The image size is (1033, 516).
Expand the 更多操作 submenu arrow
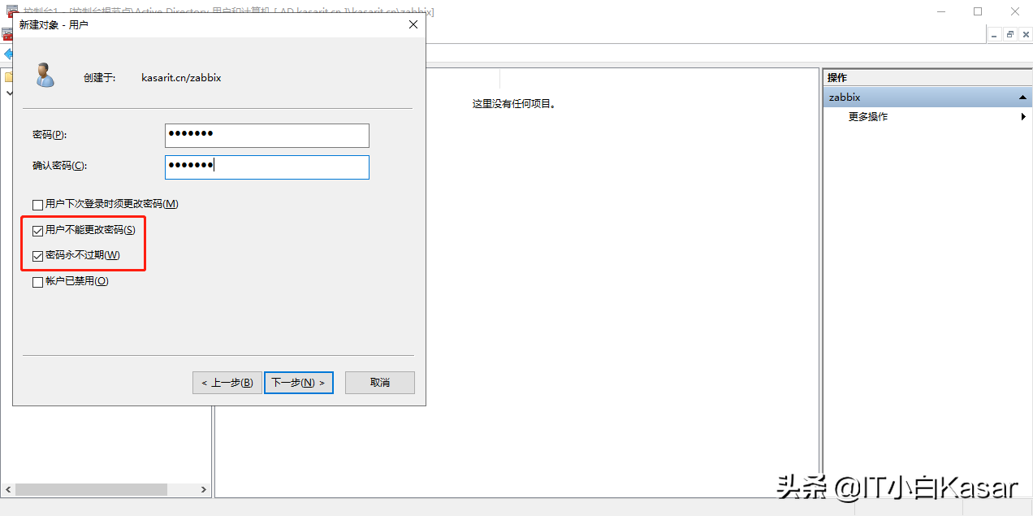(x=1023, y=117)
